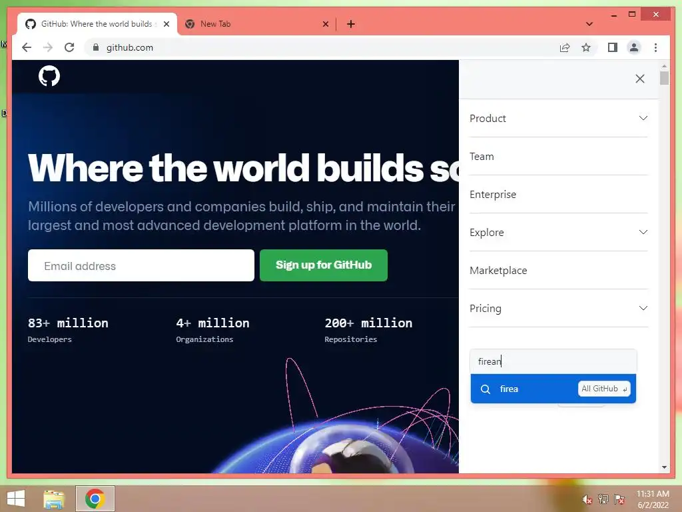The image size is (682, 512).
Task: Click the muted volume tray icon
Action: pos(587,499)
